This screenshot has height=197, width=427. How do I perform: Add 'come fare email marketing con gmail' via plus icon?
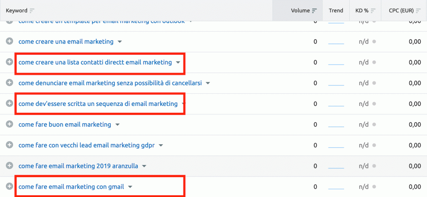10,187
